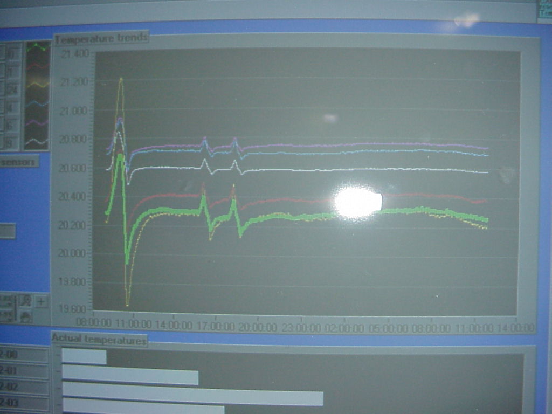Click the thick green curve's first peak

[120, 157]
